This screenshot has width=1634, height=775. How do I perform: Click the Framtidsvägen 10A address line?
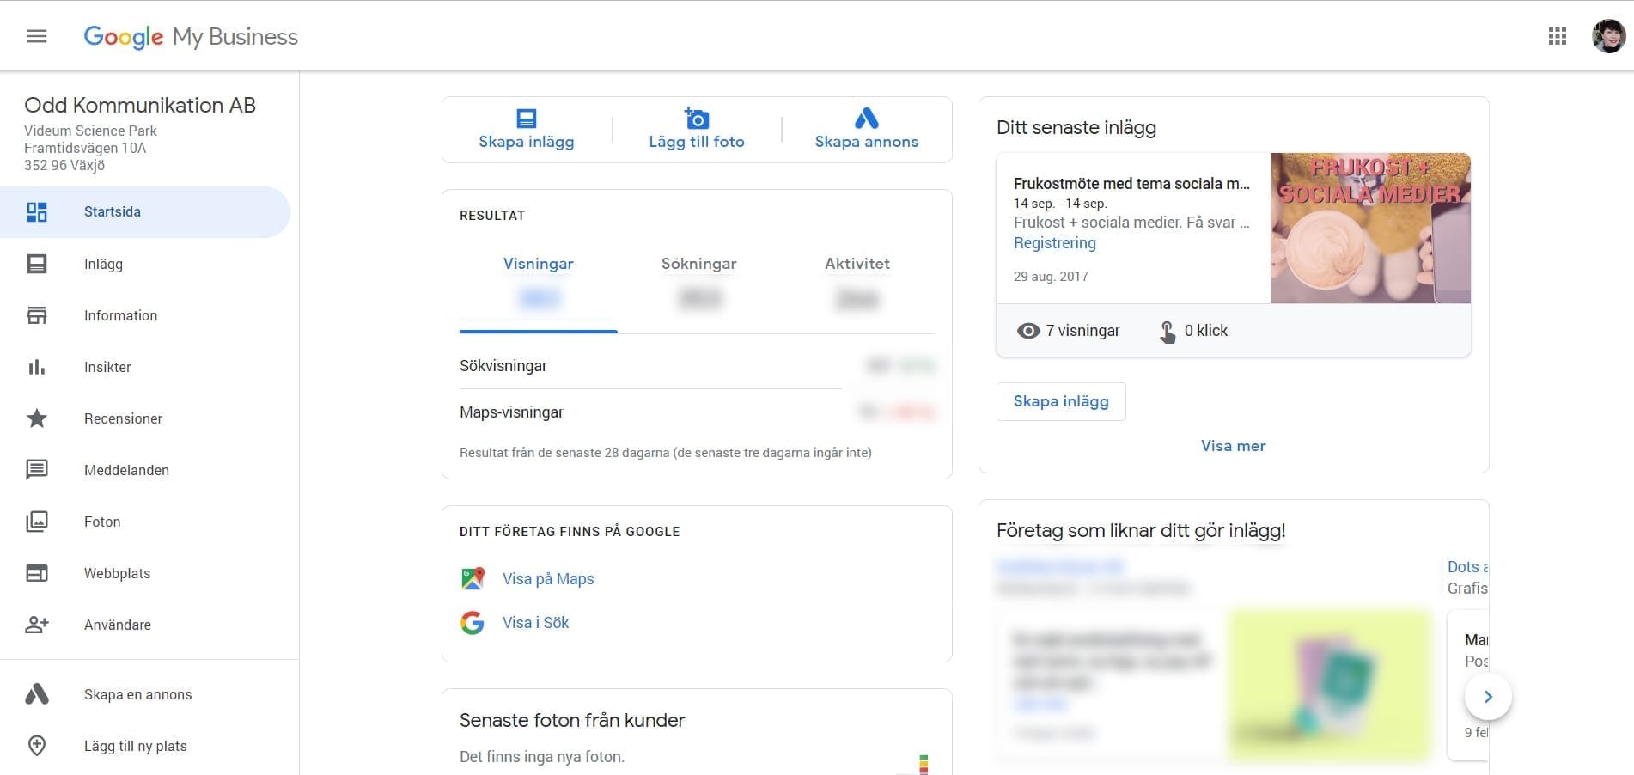tap(85, 148)
